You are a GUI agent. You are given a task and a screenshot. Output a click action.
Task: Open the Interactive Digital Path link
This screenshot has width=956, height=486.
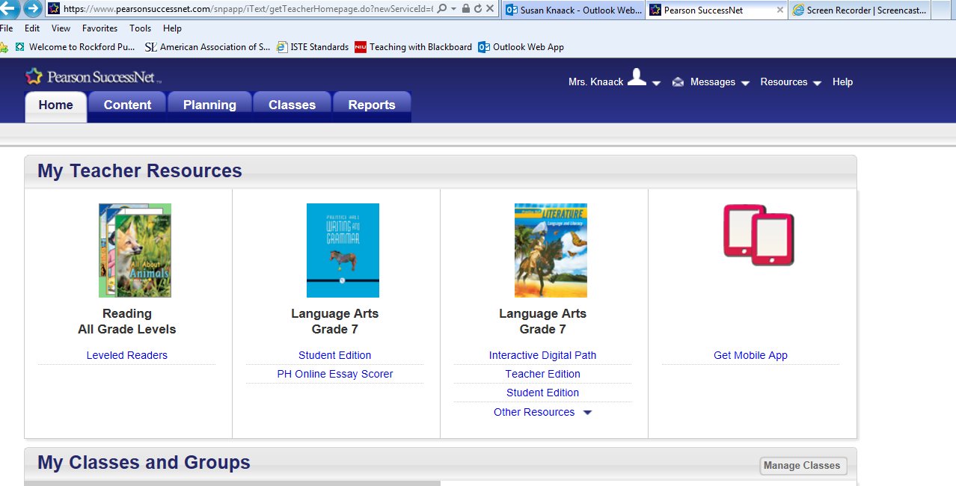[543, 355]
